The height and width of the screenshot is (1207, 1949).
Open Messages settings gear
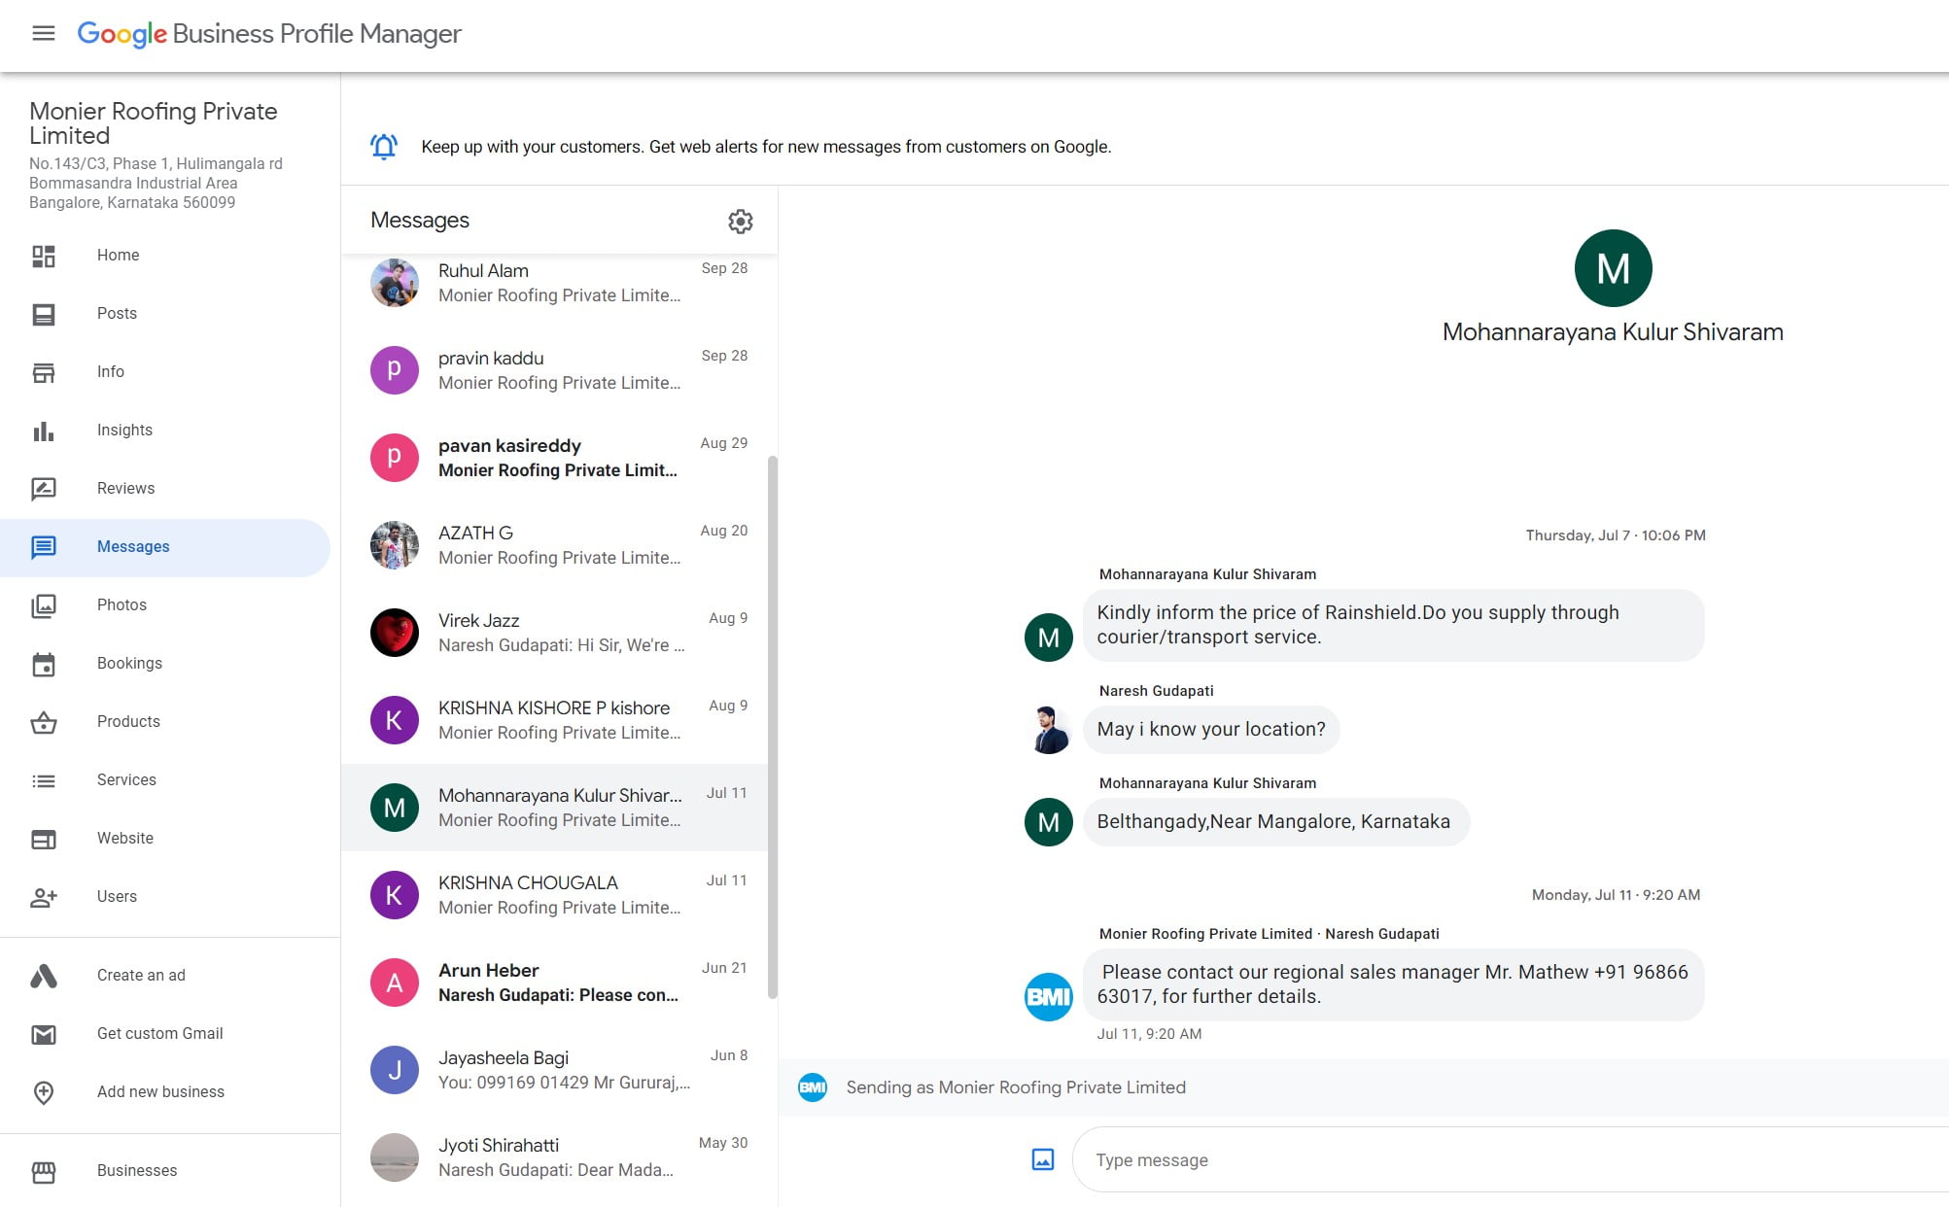(x=741, y=221)
